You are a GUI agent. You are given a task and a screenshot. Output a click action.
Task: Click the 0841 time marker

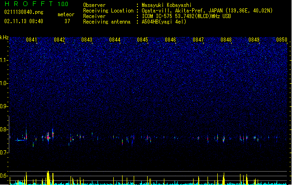pyautogui.click(x=32, y=40)
